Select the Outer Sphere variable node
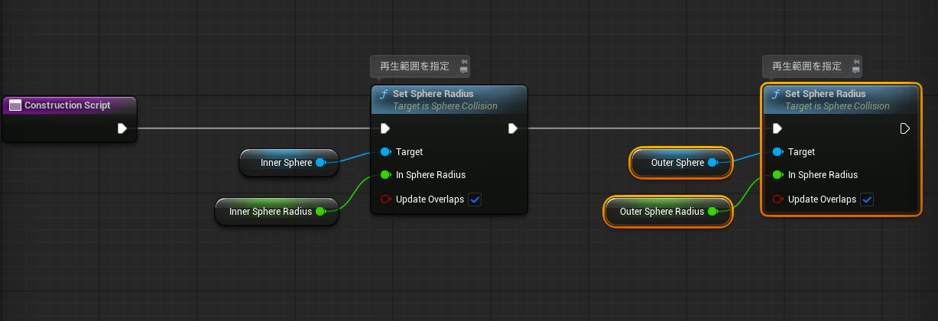The image size is (938, 321). [681, 163]
